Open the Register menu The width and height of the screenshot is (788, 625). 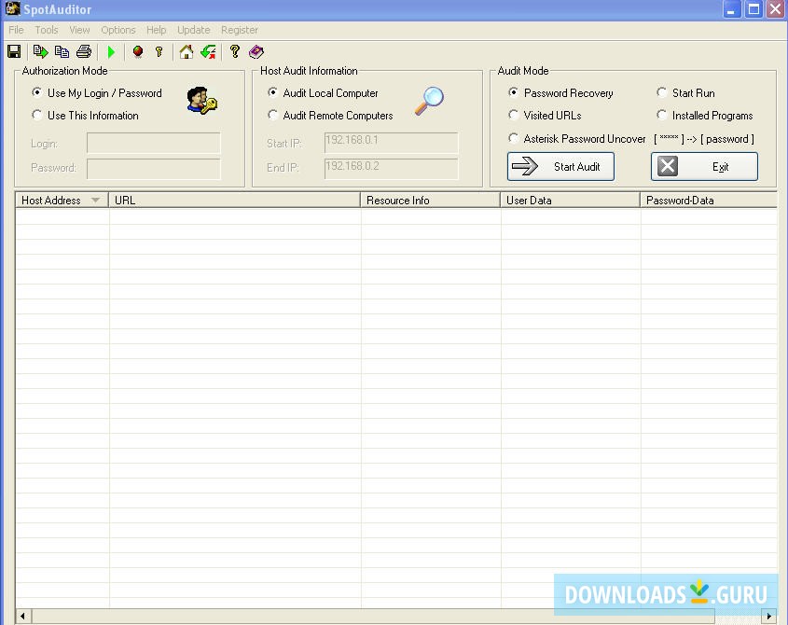(240, 30)
